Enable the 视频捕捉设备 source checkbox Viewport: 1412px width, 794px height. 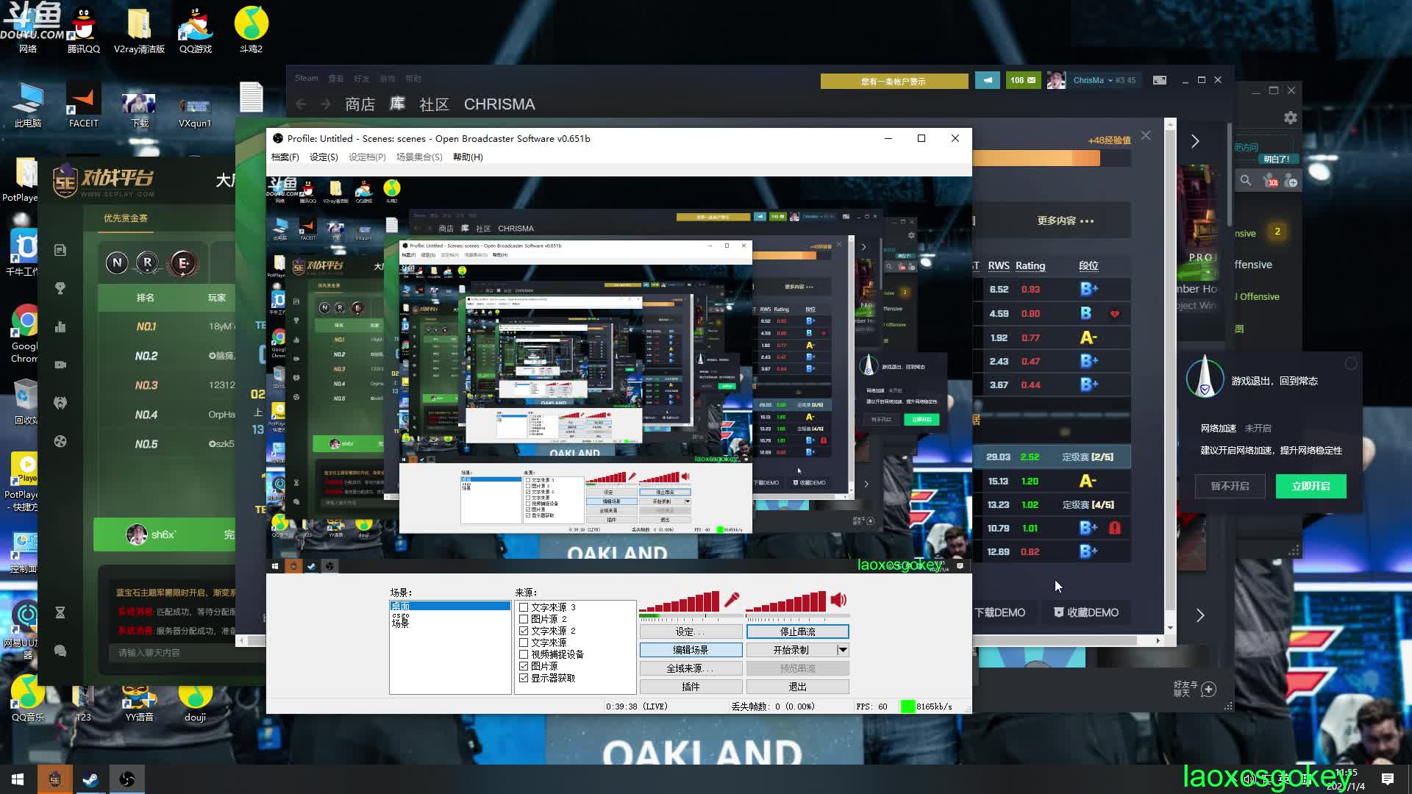click(x=524, y=654)
